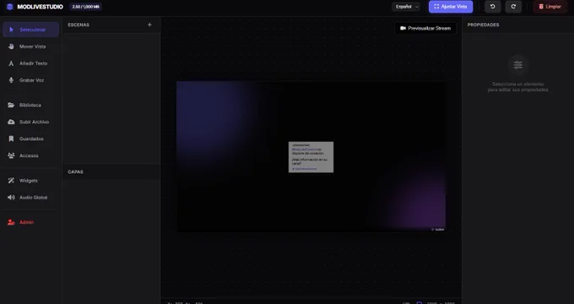Image resolution: width=574 pixels, height=304 pixels.
Task: Select the gray message box on canvas
Action: (x=311, y=157)
